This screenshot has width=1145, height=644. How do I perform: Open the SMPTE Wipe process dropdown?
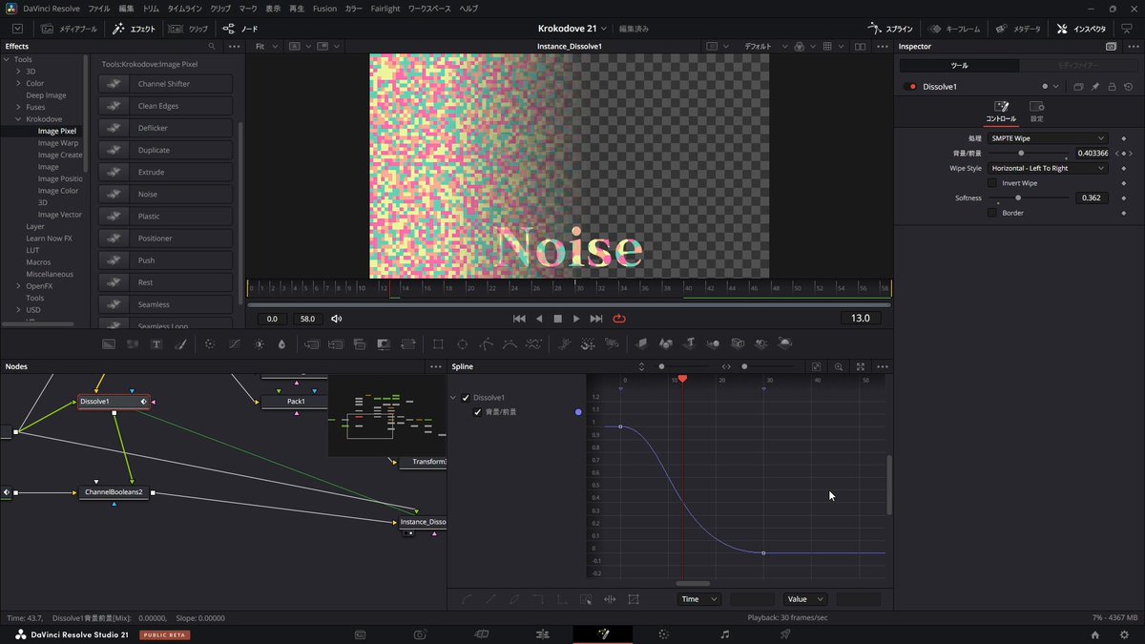(x=1048, y=138)
